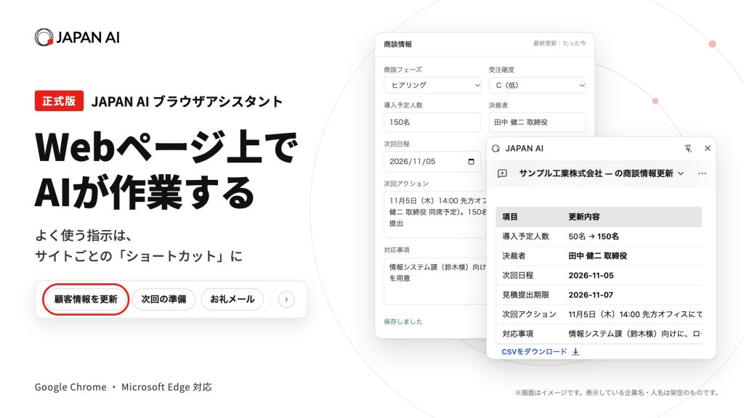This screenshot has width=744, height=418.
Task: Unpin the JAPAN AI assistant panel
Action: (688, 148)
